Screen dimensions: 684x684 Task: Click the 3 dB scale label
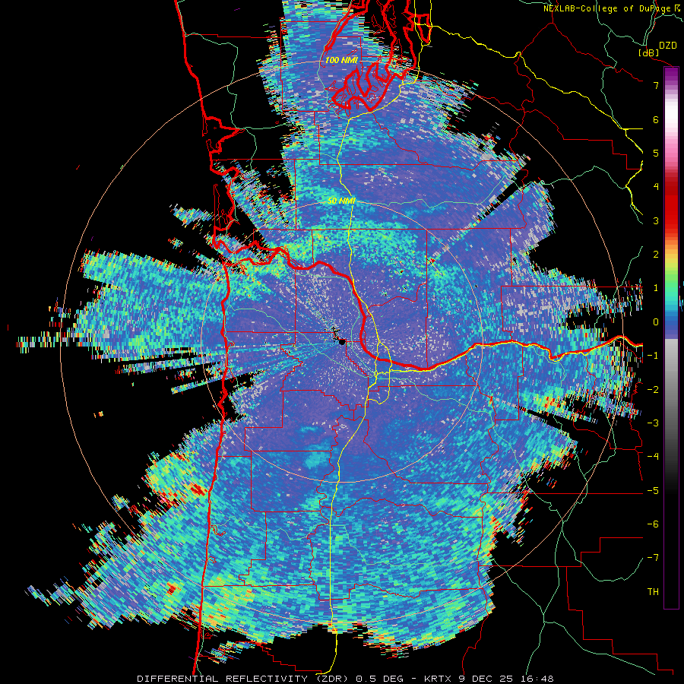pos(656,220)
